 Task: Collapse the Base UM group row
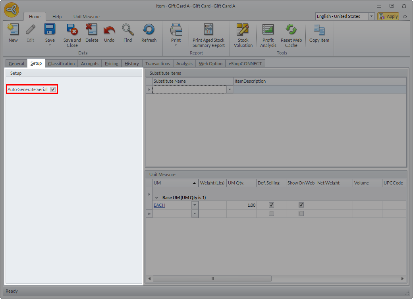157,198
